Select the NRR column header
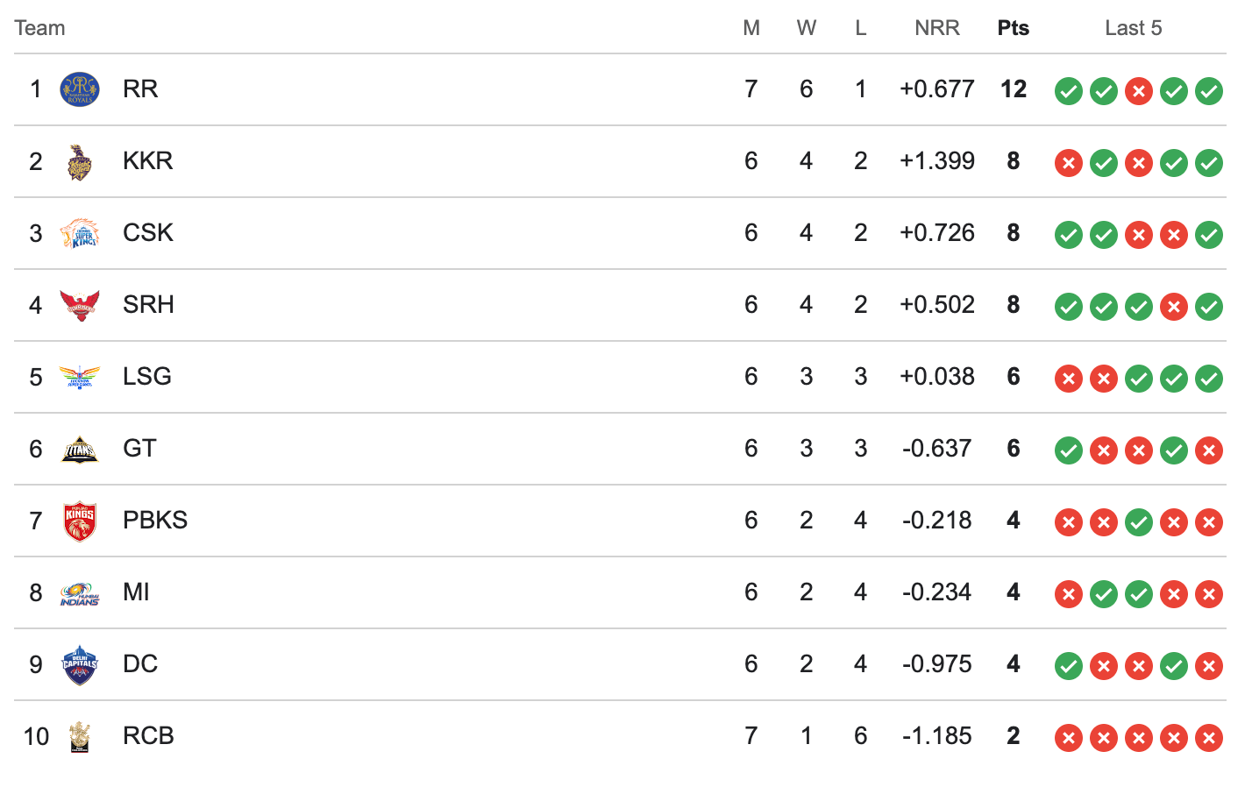This screenshot has height=787, width=1252. 937,28
